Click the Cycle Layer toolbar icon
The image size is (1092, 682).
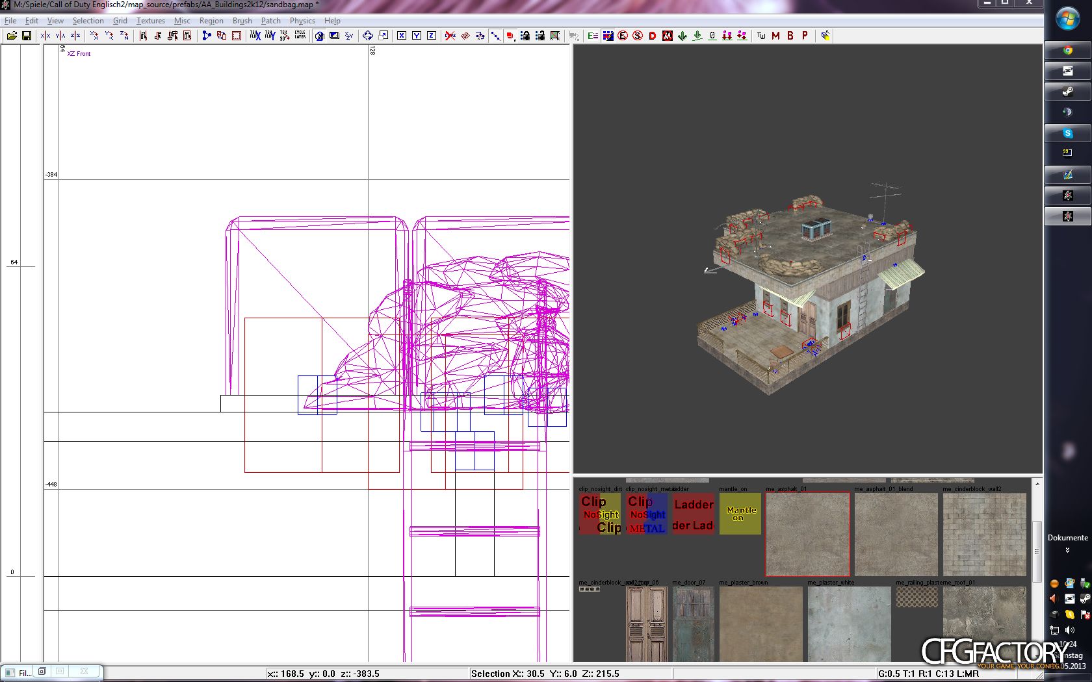click(300, 36)
